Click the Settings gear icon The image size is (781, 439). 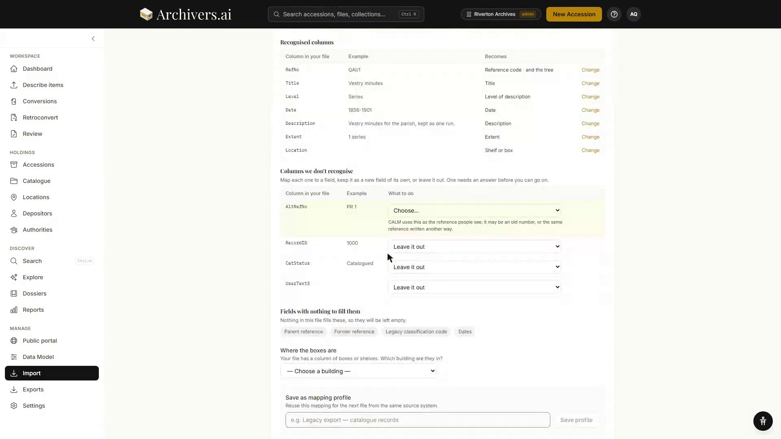point(14,406)
